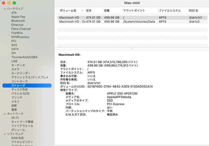Select ネットワーク環境 in sidebar
209x146 pixels.
click(22, 122)
